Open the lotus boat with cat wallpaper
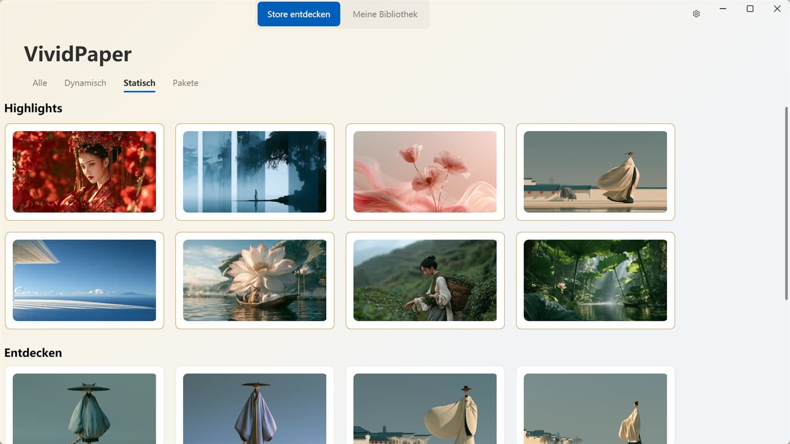Image resolution: width=790 pixels, height=444 pixels. point(255,280)
